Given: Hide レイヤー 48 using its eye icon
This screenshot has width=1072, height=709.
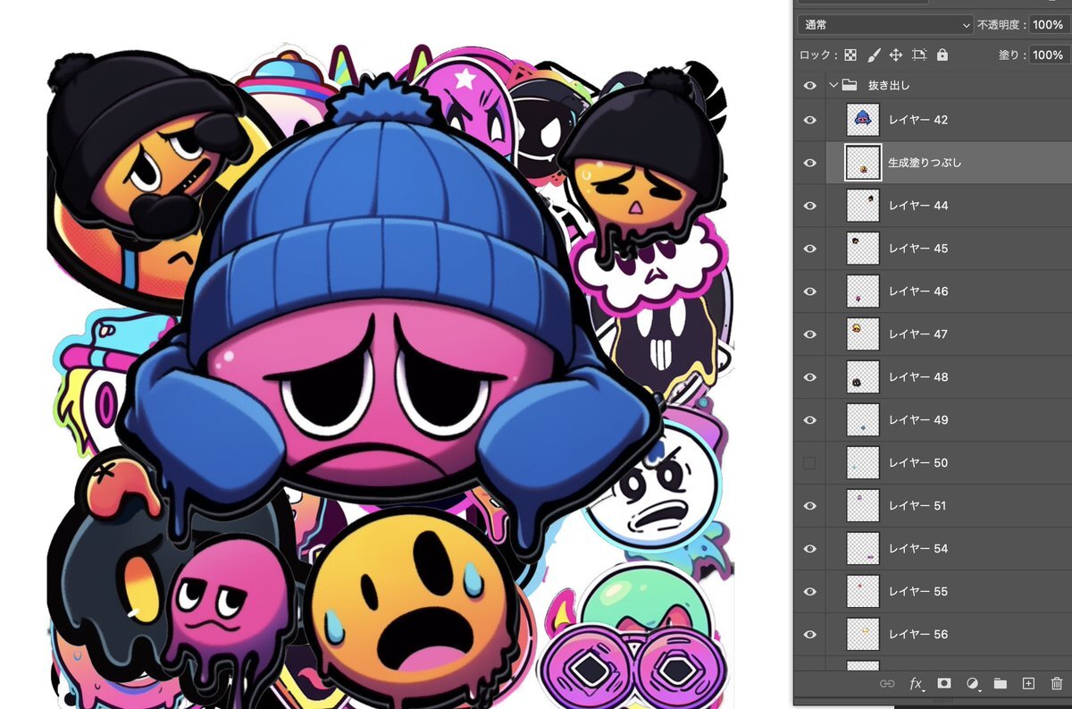Looking at the screenshot, I should pyautogui.click(x=810, y=377).
